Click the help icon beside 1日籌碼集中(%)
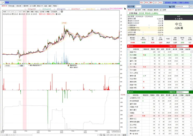 click(149, 28)
